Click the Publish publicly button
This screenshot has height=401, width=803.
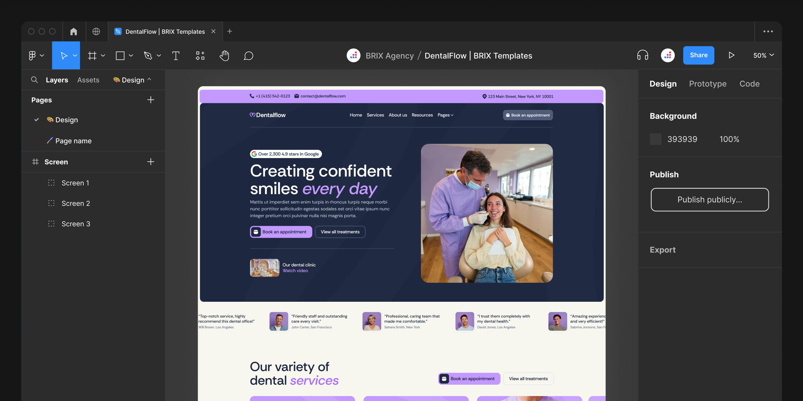710,199
